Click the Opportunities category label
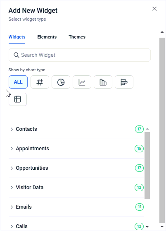 click(32, 168)
